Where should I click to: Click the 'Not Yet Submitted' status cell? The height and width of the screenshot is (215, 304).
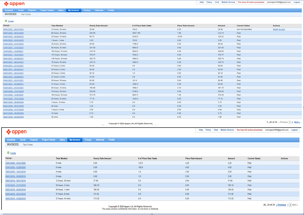pos(244,29)
